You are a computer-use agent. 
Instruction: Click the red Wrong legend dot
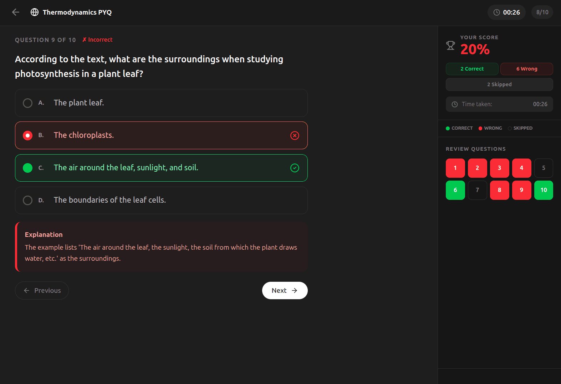tap(480, 128)
